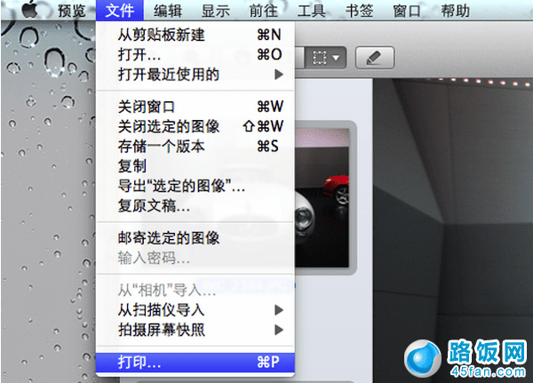
Task: Open the 工具 menu
Action: tap(312, 11)
